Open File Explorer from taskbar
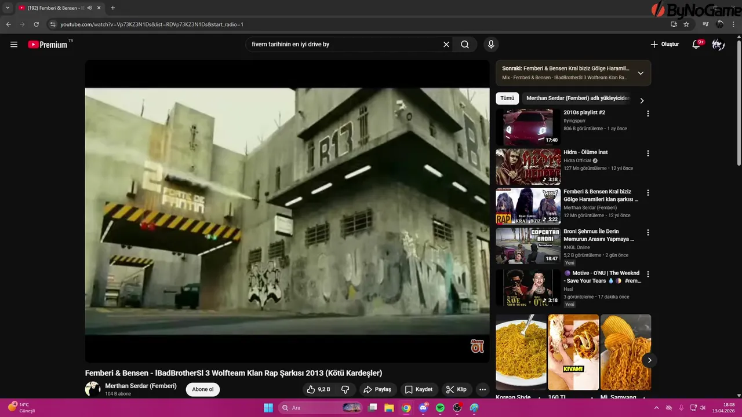The width and height of the screenshot is (742, 417). (x=389, y=408)
